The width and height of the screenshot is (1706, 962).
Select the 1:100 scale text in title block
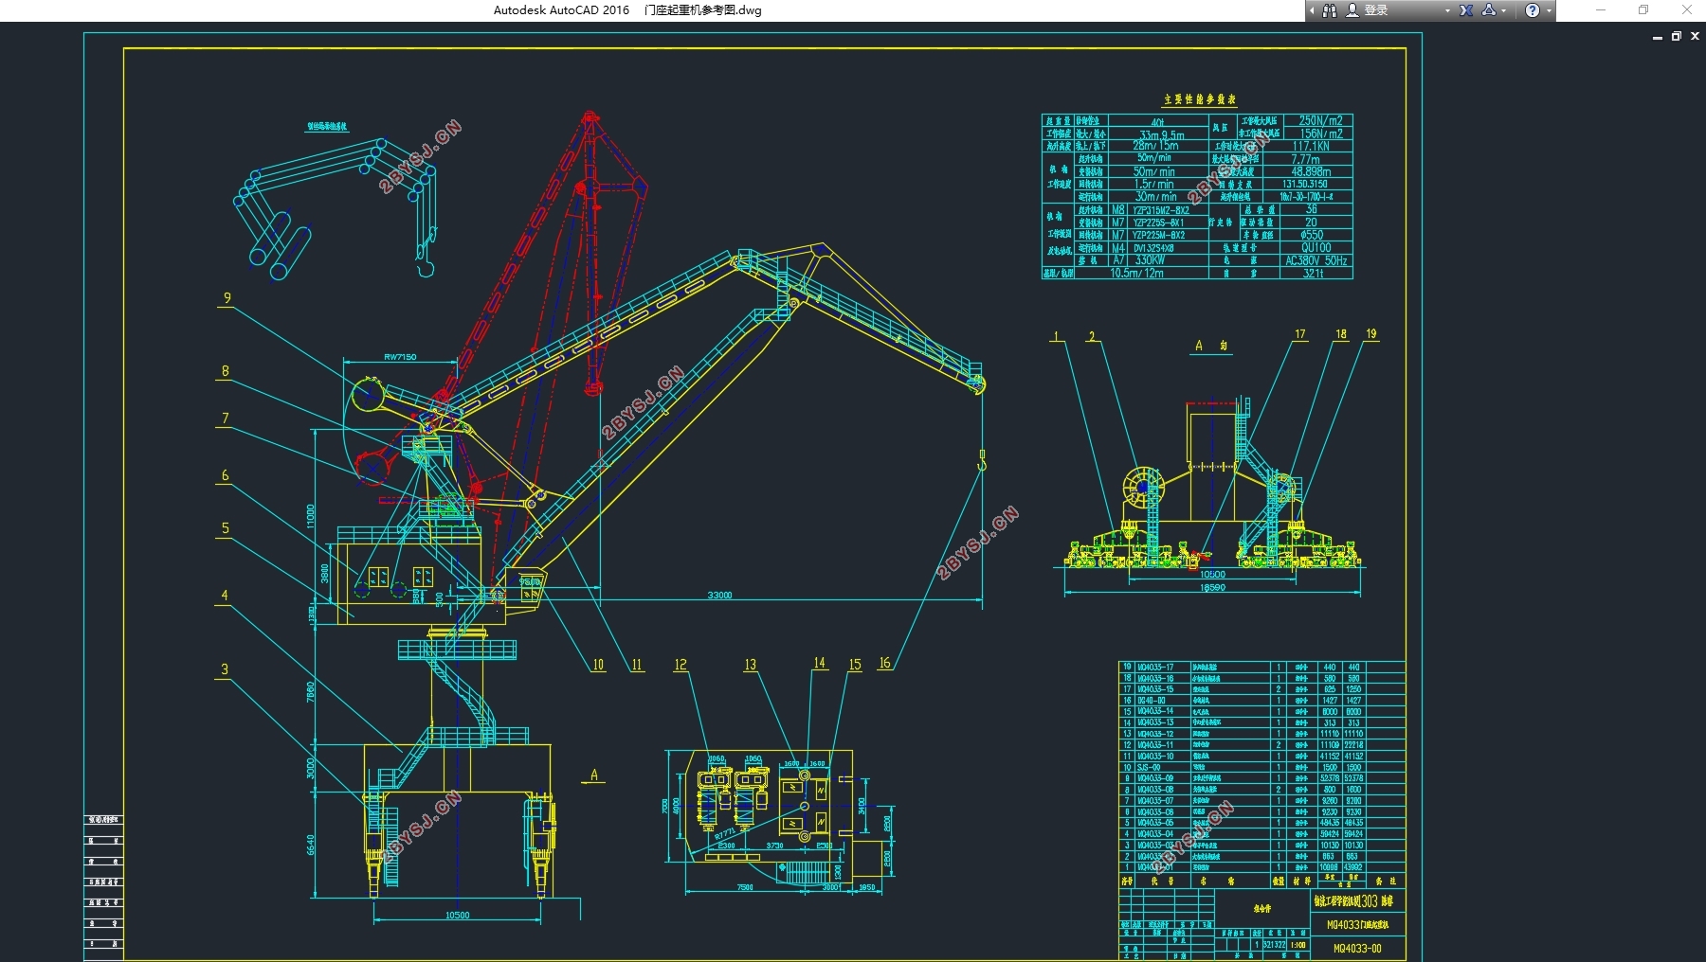coord(1298,945)
